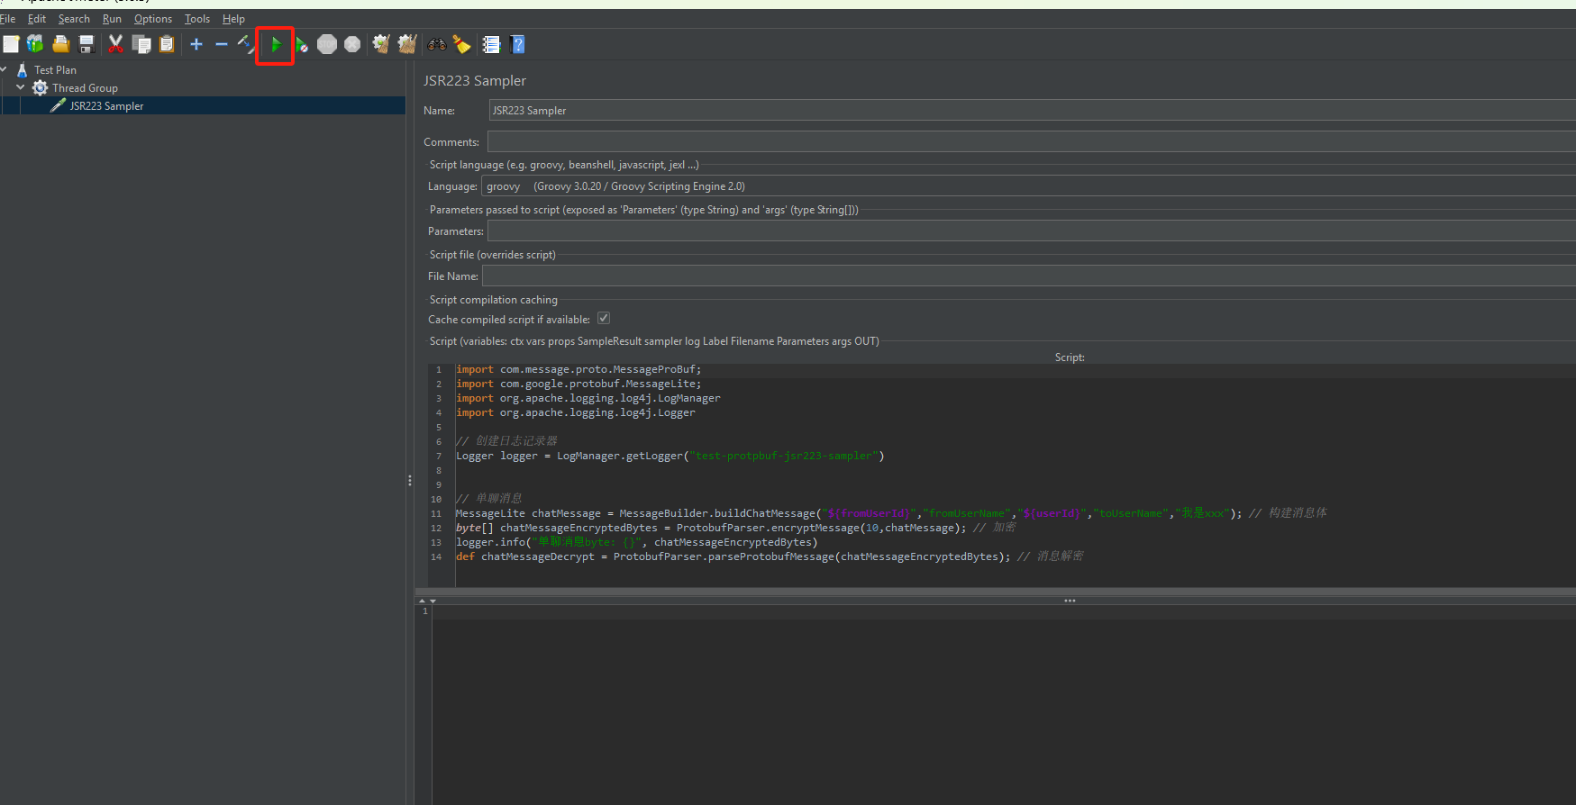
Task: Click the split pane up arrow
Action: click(422, 601)
